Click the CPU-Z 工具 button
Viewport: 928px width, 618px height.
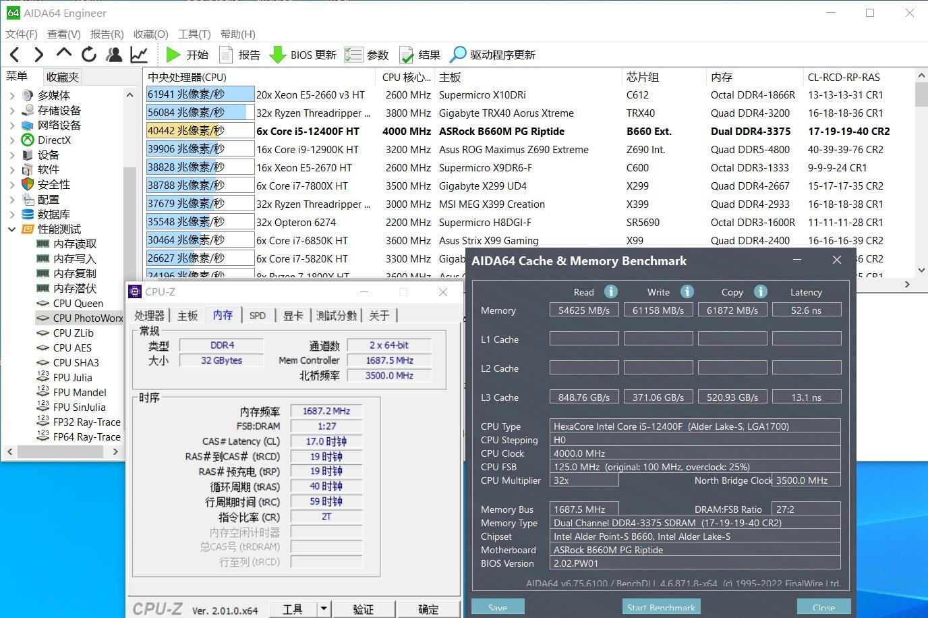[x=293, y=609]
